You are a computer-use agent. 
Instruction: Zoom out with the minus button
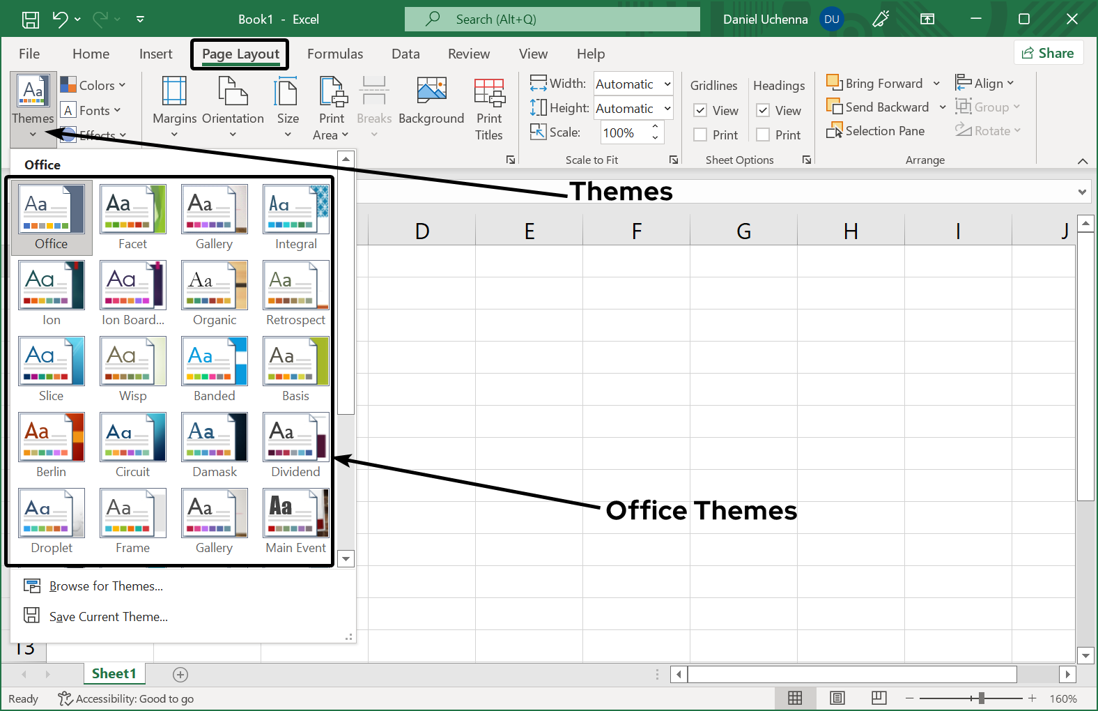[909, 698]
